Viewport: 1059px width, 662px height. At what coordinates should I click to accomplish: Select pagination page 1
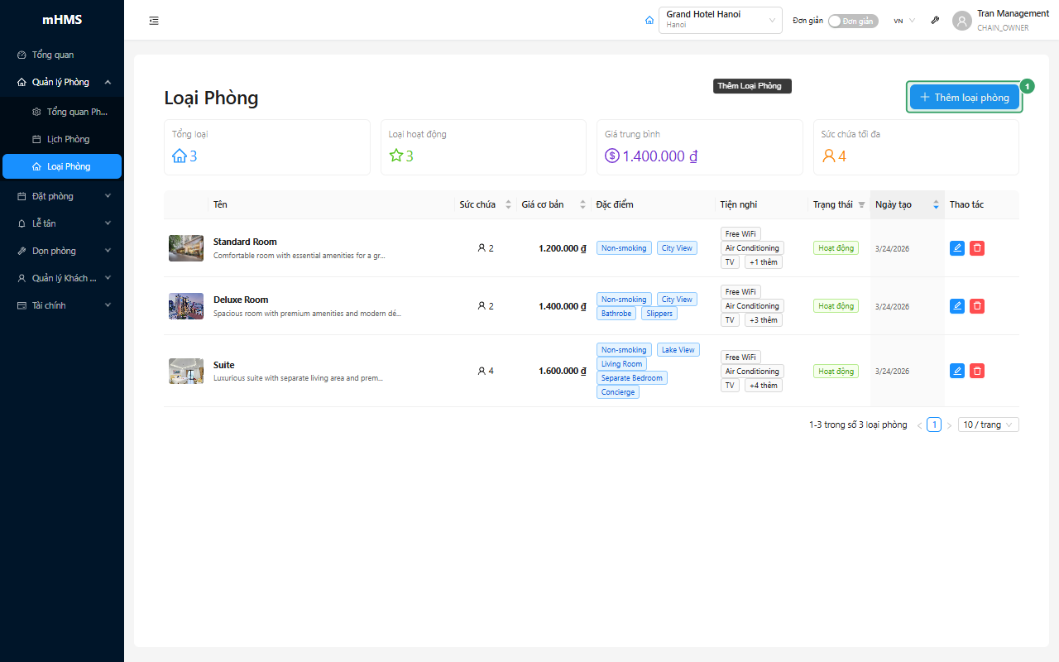pos(934,425)
